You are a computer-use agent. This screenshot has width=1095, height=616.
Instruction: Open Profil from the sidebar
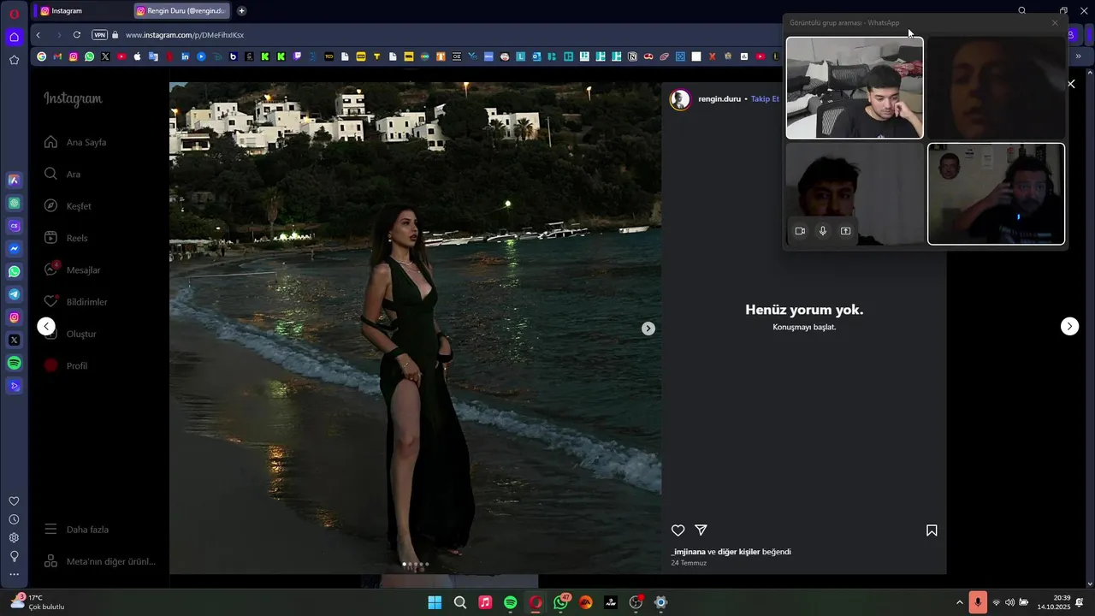(x=66, y=365)
